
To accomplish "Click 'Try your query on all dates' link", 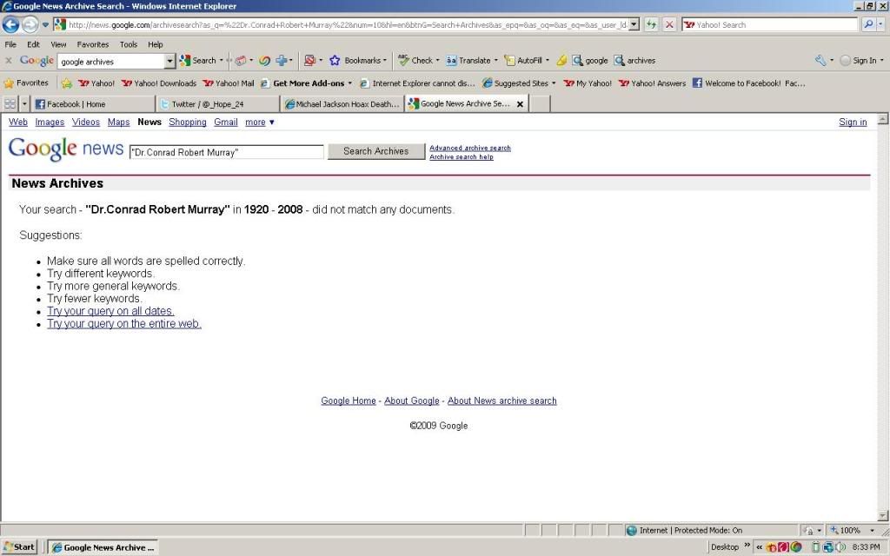I will pos(110,311).
